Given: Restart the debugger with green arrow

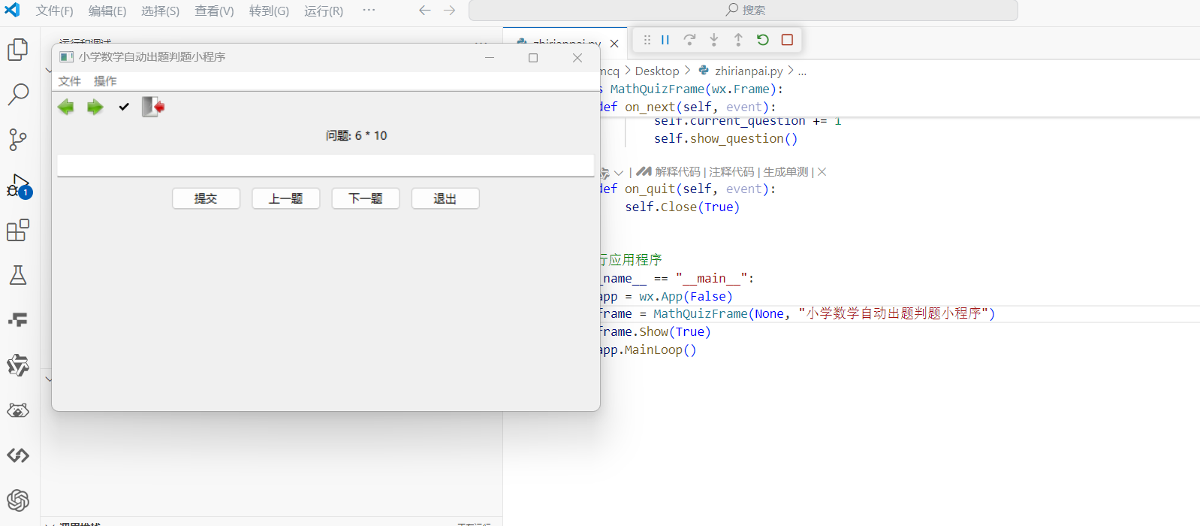Looking at the screenshot, I should coord(763,40).
